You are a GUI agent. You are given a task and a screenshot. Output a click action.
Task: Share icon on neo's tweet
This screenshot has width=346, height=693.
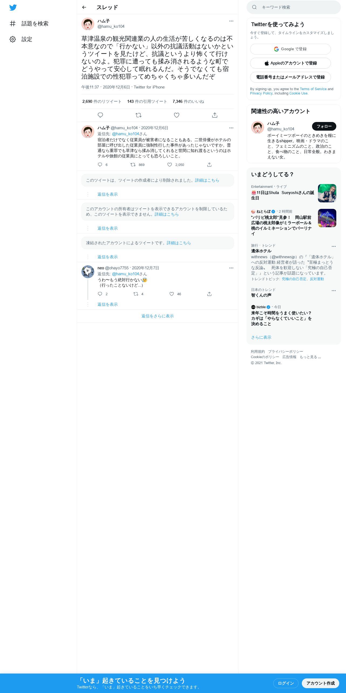(209, 294)
